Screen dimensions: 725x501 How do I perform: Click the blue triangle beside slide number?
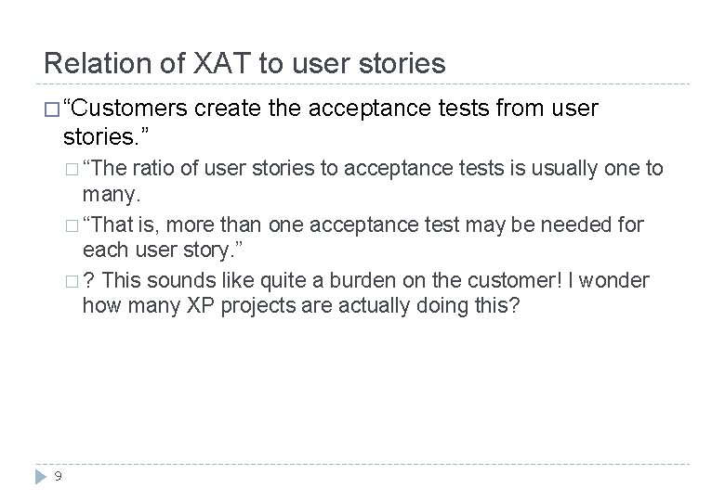40,478
